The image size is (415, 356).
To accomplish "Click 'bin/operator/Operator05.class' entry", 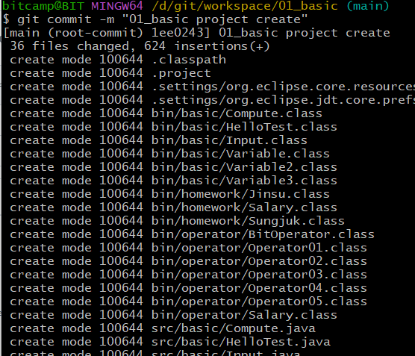I will (x=259, y=302).
